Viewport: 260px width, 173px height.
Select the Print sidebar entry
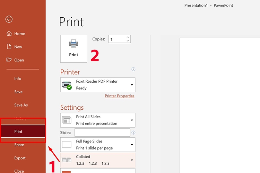point(23,131)
